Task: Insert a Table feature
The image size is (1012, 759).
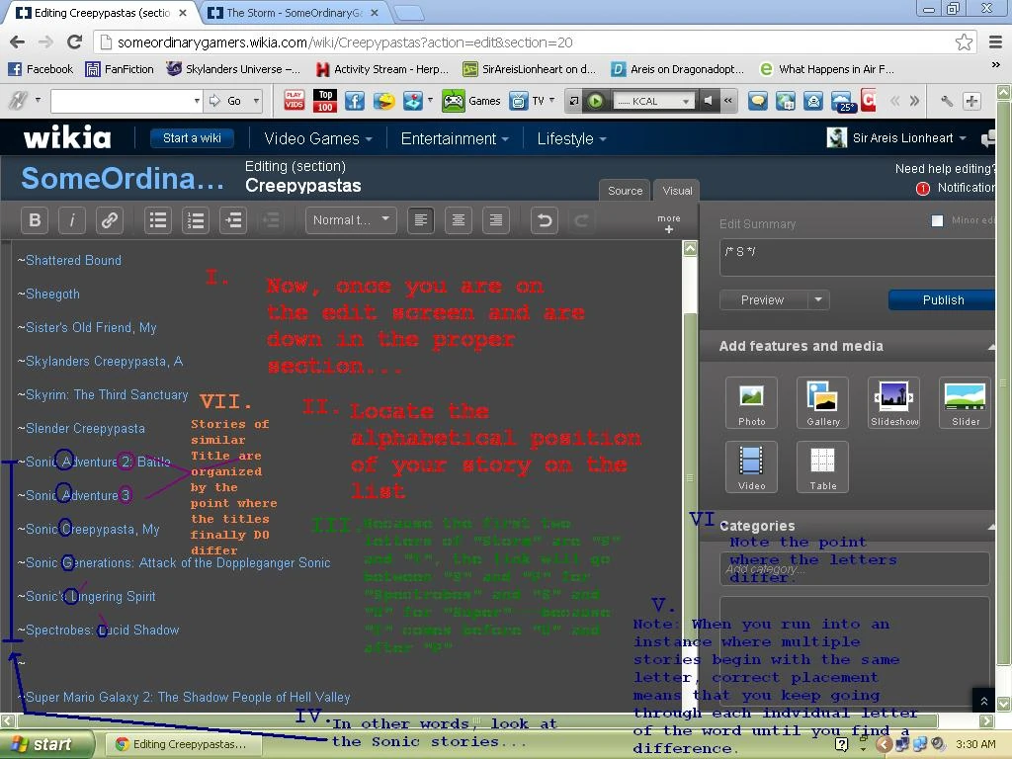Action: click(x=822, y=467)
